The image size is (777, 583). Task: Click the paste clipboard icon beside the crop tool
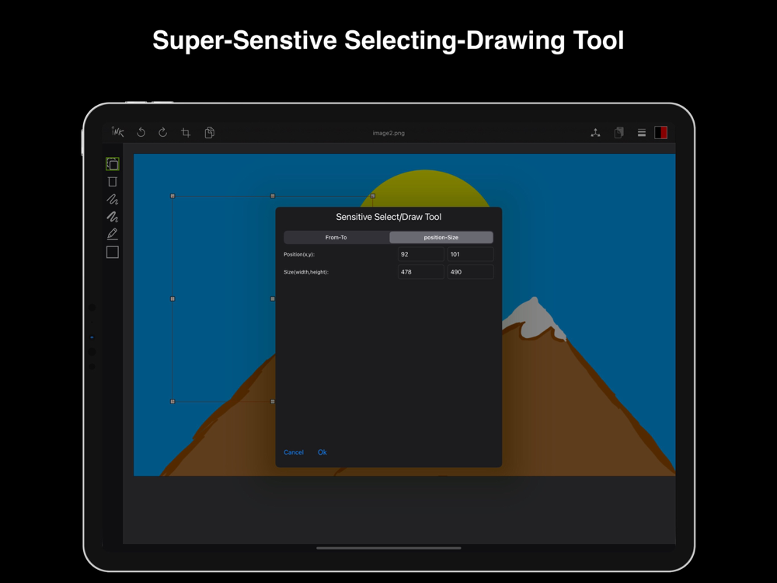pos(210,132)
